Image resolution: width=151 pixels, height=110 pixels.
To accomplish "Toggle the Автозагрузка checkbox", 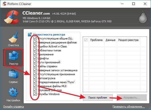I will (x=35, y=78).
